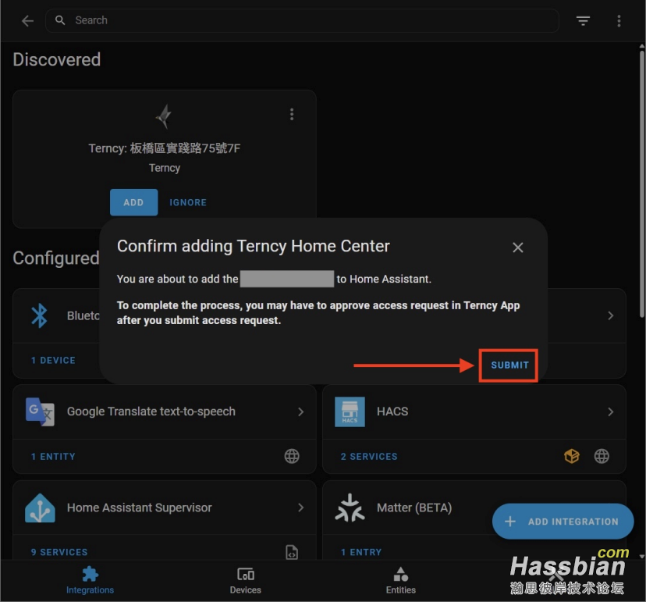
Task: Open the Terncy card three-dot menu
Action: (x=292, y=114)
